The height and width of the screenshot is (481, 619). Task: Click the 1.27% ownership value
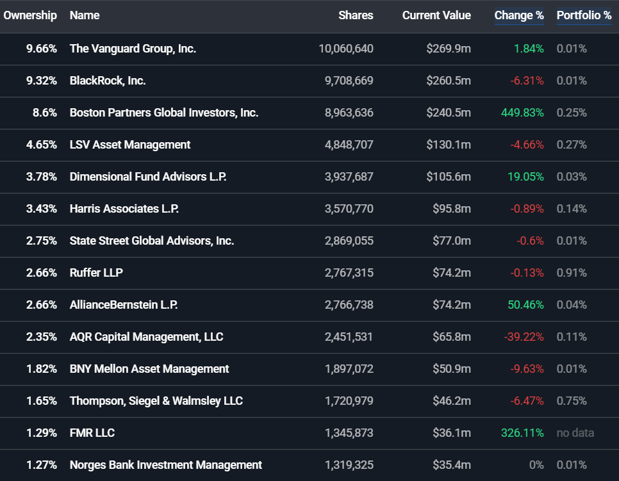(x=42, y=465)
